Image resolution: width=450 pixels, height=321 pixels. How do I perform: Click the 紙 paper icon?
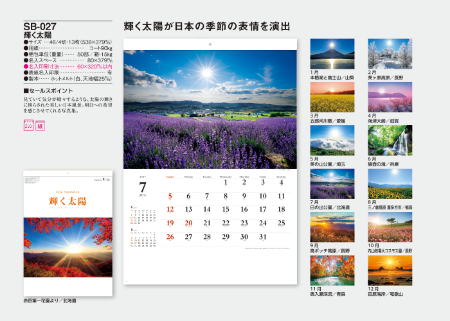pyautogui.click(x=40, y=125)
